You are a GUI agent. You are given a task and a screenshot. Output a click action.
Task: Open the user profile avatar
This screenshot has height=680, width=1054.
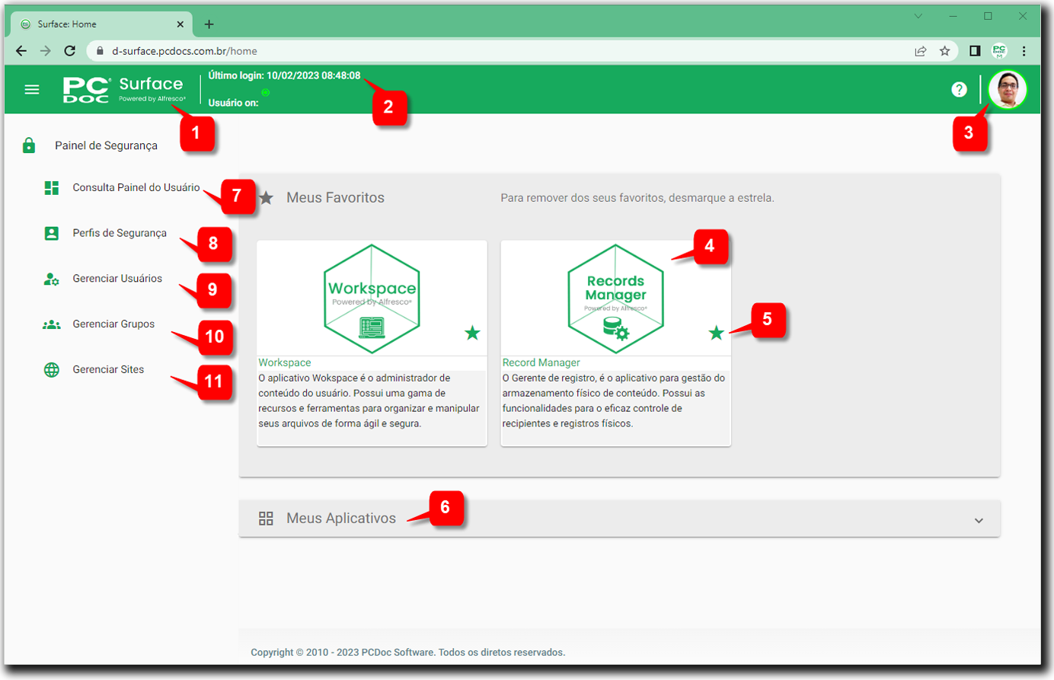point(1008,90)
